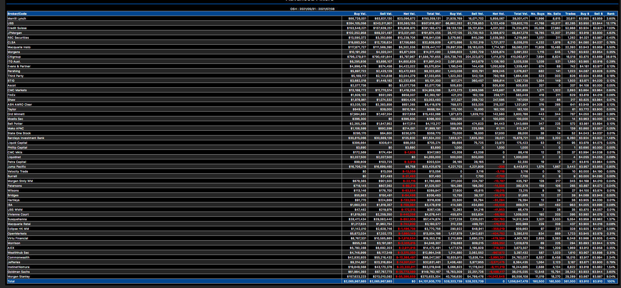The image size is (621, 288).
Task: Select the Liquidnet broker row
Action: coord(312,157)
